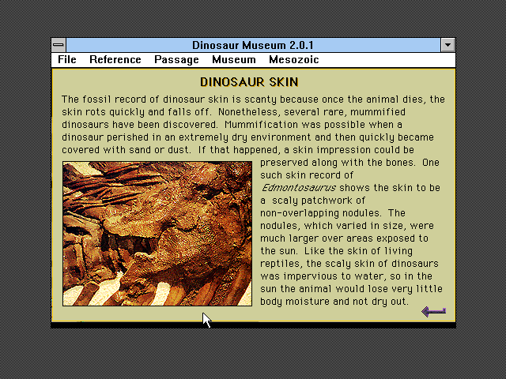Click the gray desktop background outside the window
Viewport: 506px width, 379px height.
point(253,353)
